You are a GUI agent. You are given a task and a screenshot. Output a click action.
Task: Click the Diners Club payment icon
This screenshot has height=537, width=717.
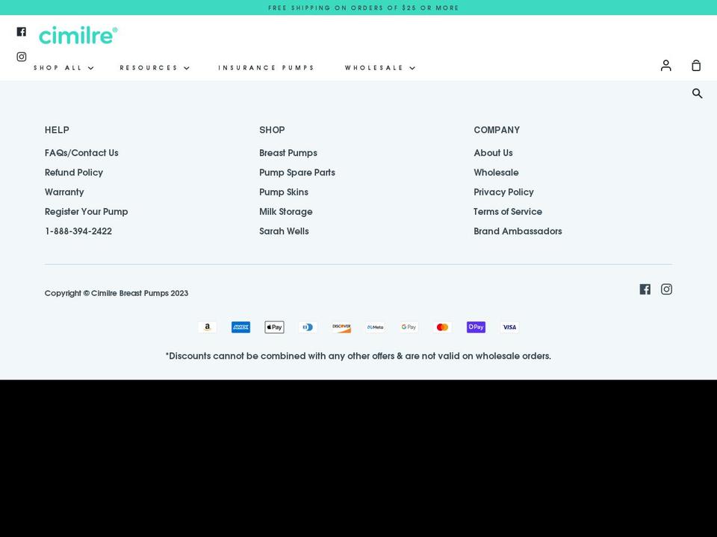click(x=308, y=327)
